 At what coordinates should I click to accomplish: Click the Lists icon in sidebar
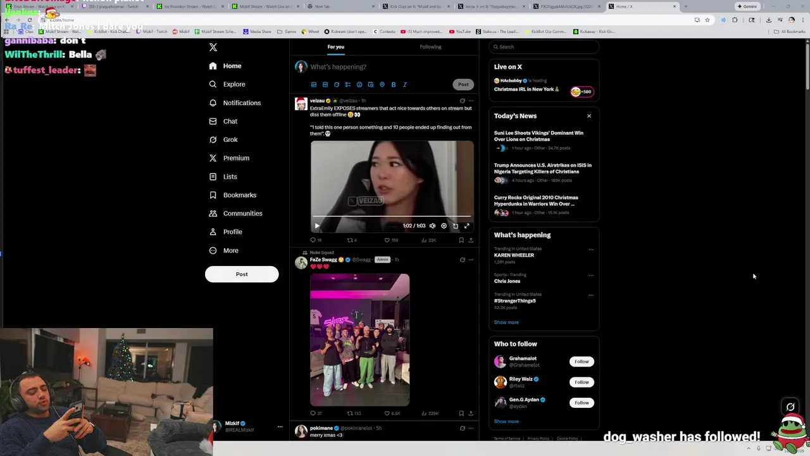point(213,177)
